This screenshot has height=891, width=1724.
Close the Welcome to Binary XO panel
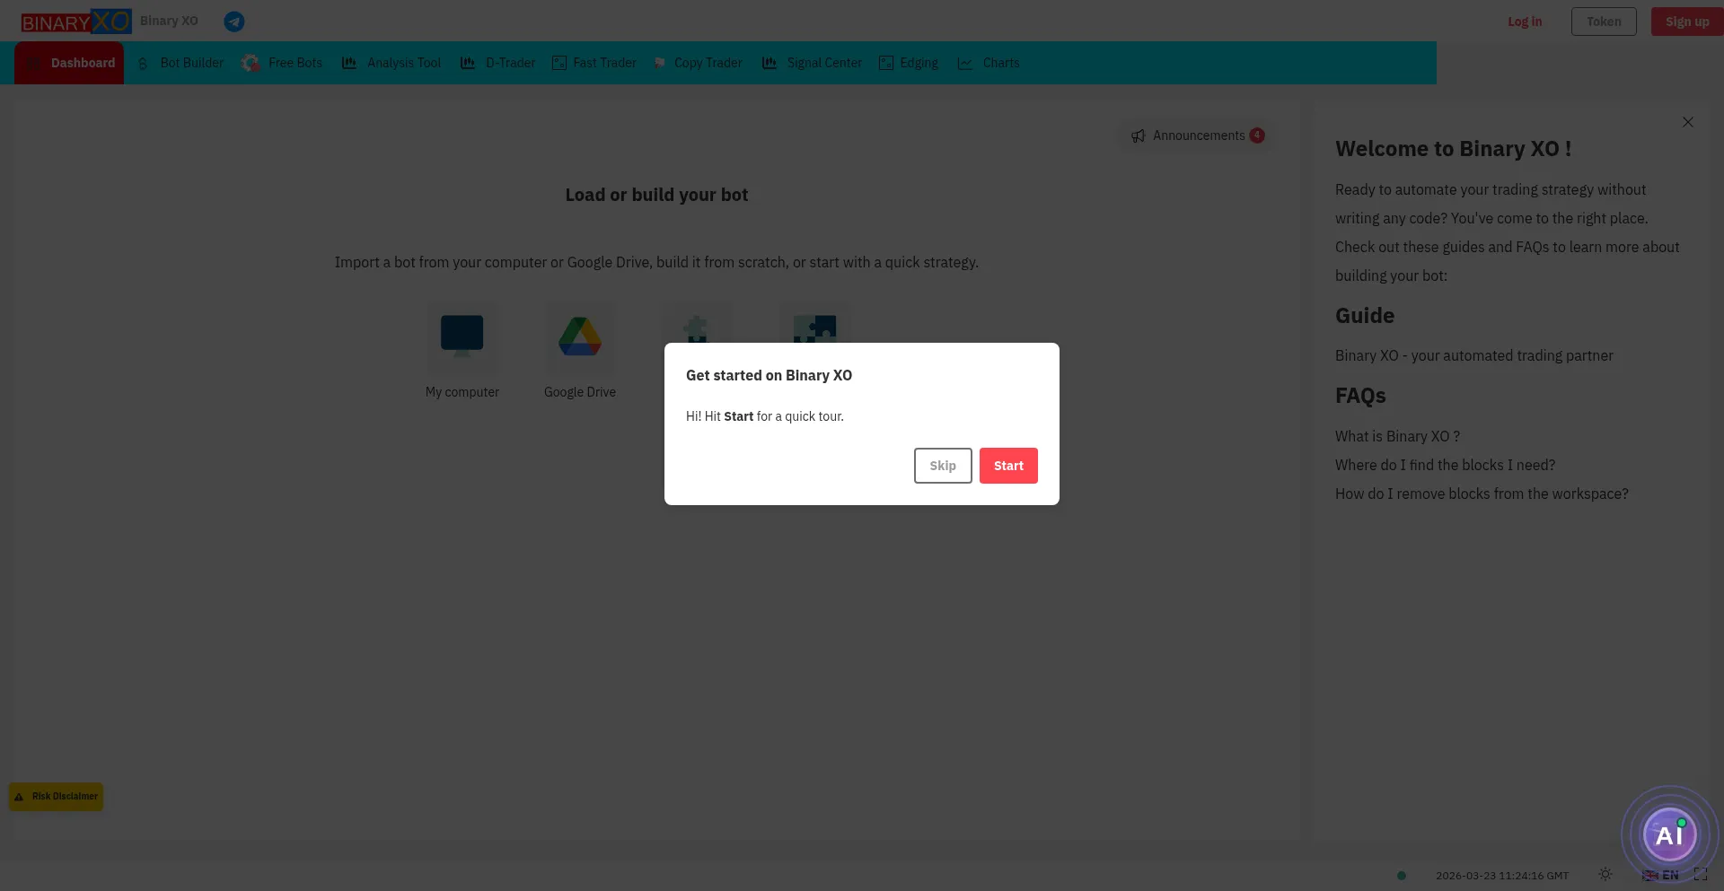pos(1688,122)
